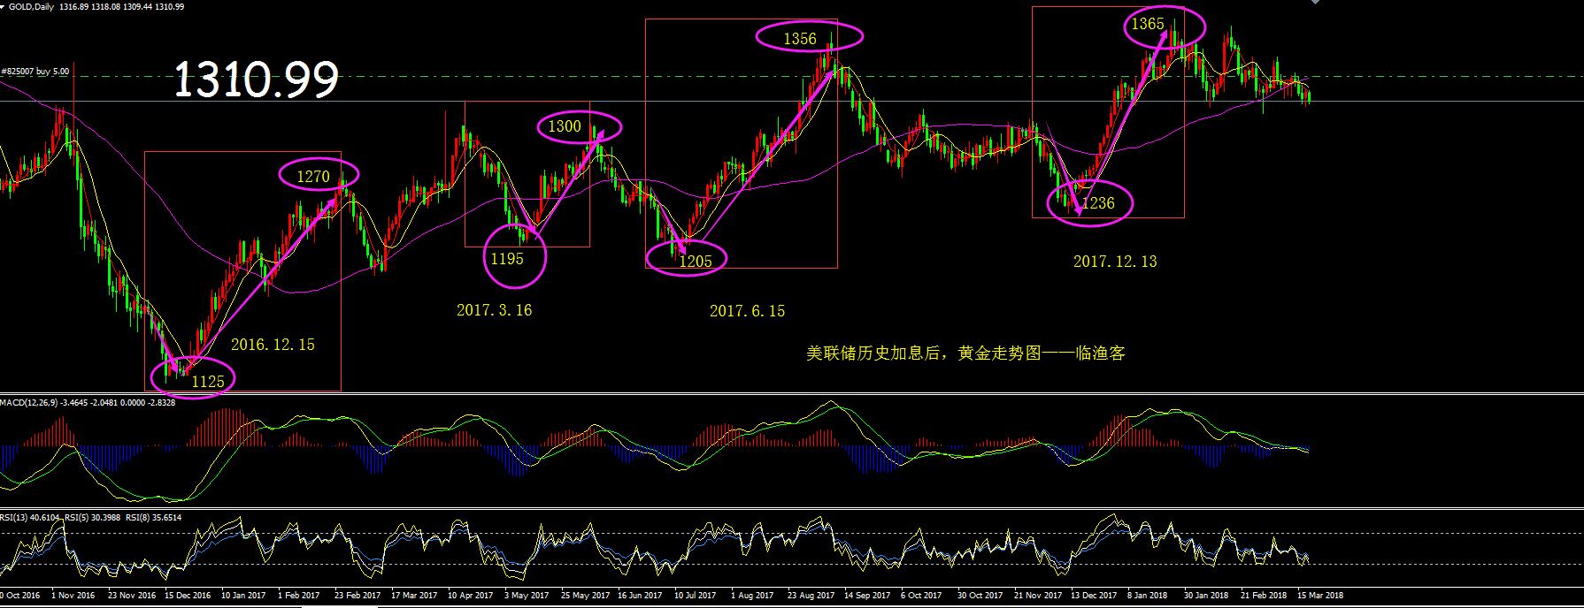Click 13 Dec 2017 on the time axis
The image size is (1584, 608).
coord(1094,596)
